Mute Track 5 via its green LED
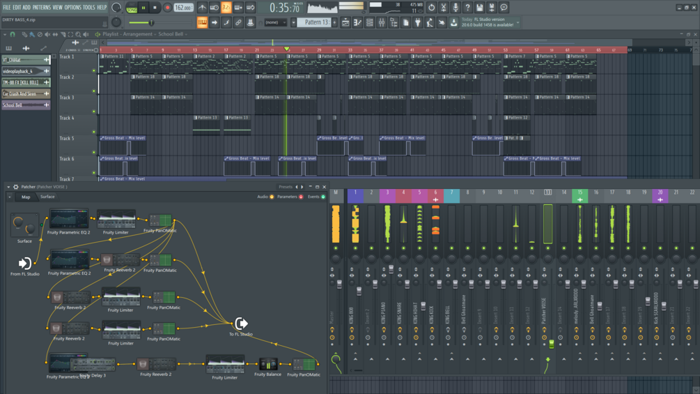700x394 pixels. 94,152
